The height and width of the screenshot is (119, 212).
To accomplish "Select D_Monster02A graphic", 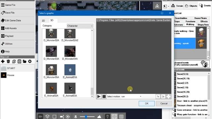I will pos(51,35).
